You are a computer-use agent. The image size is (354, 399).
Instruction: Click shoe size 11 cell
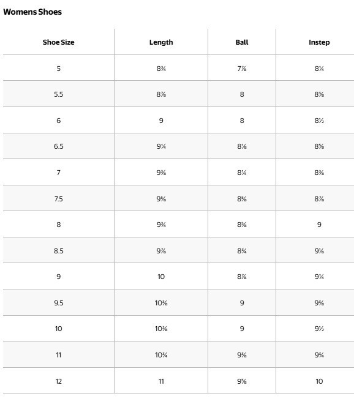(x=59, y=355)
